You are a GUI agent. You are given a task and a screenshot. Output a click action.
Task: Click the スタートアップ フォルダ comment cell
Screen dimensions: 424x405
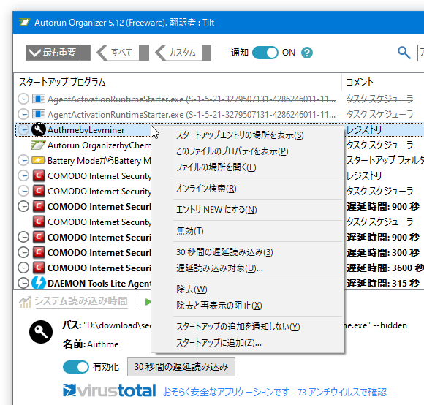coord(385,160)
